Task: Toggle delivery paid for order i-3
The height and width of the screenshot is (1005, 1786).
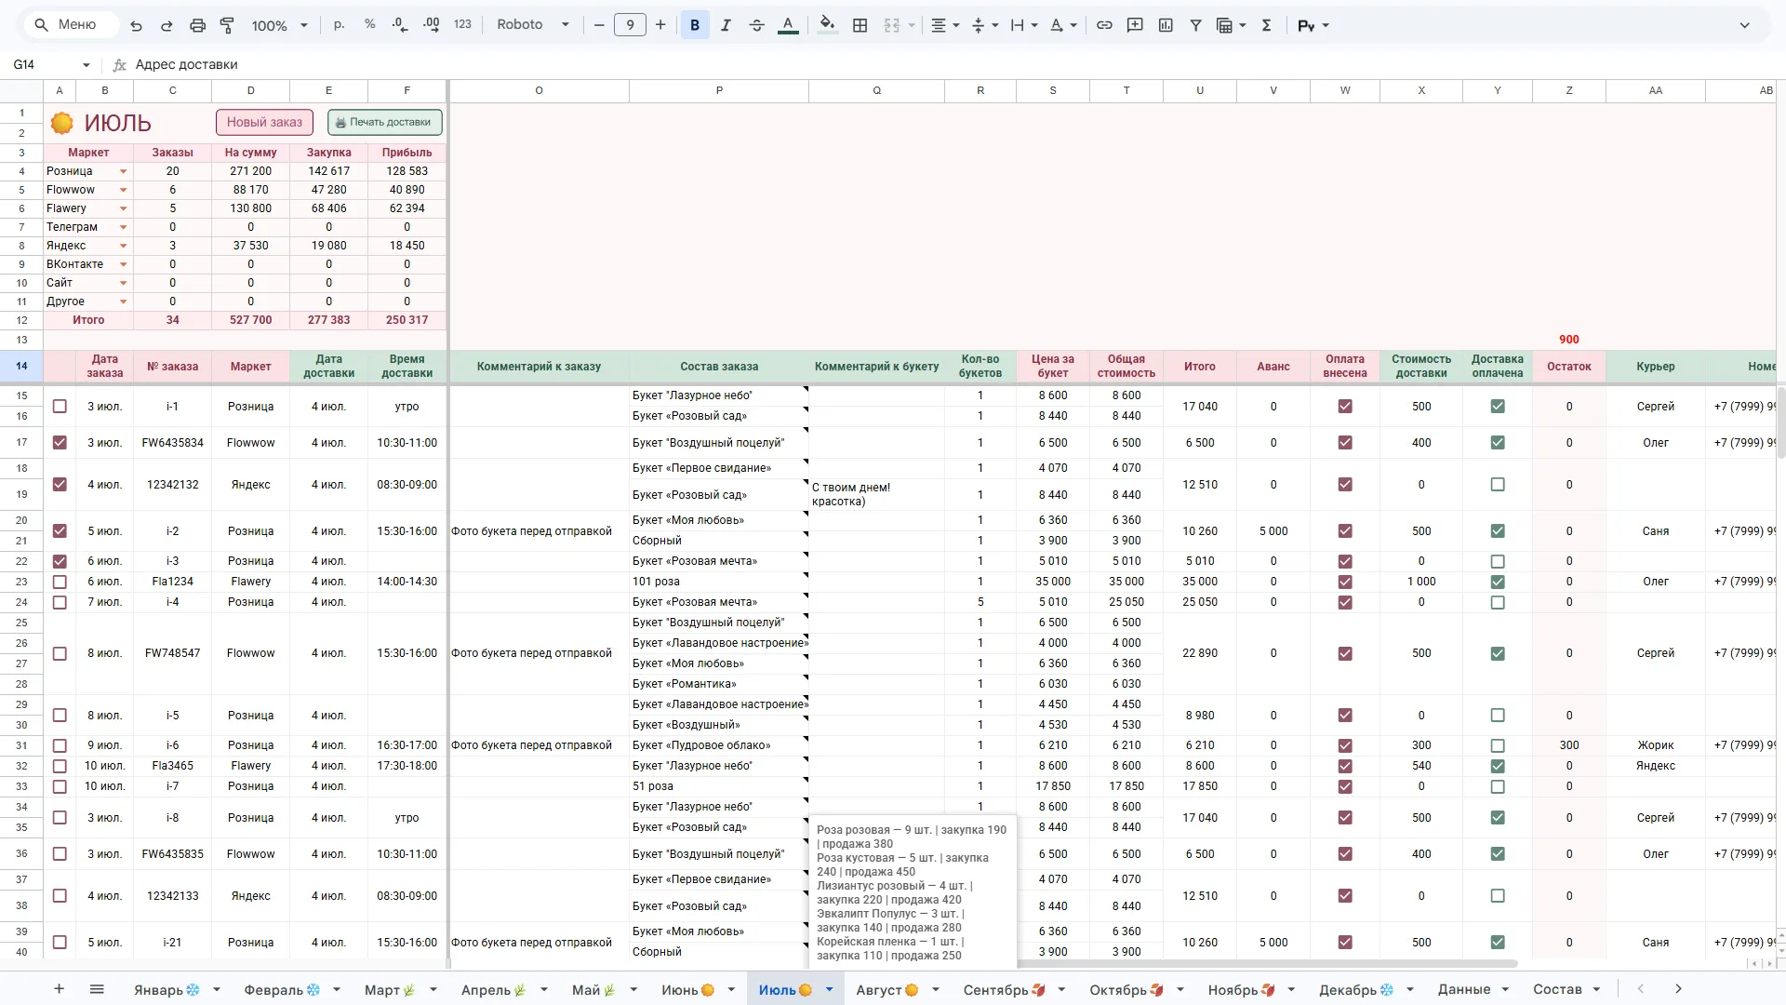Action: click(x=1498, y=561)
